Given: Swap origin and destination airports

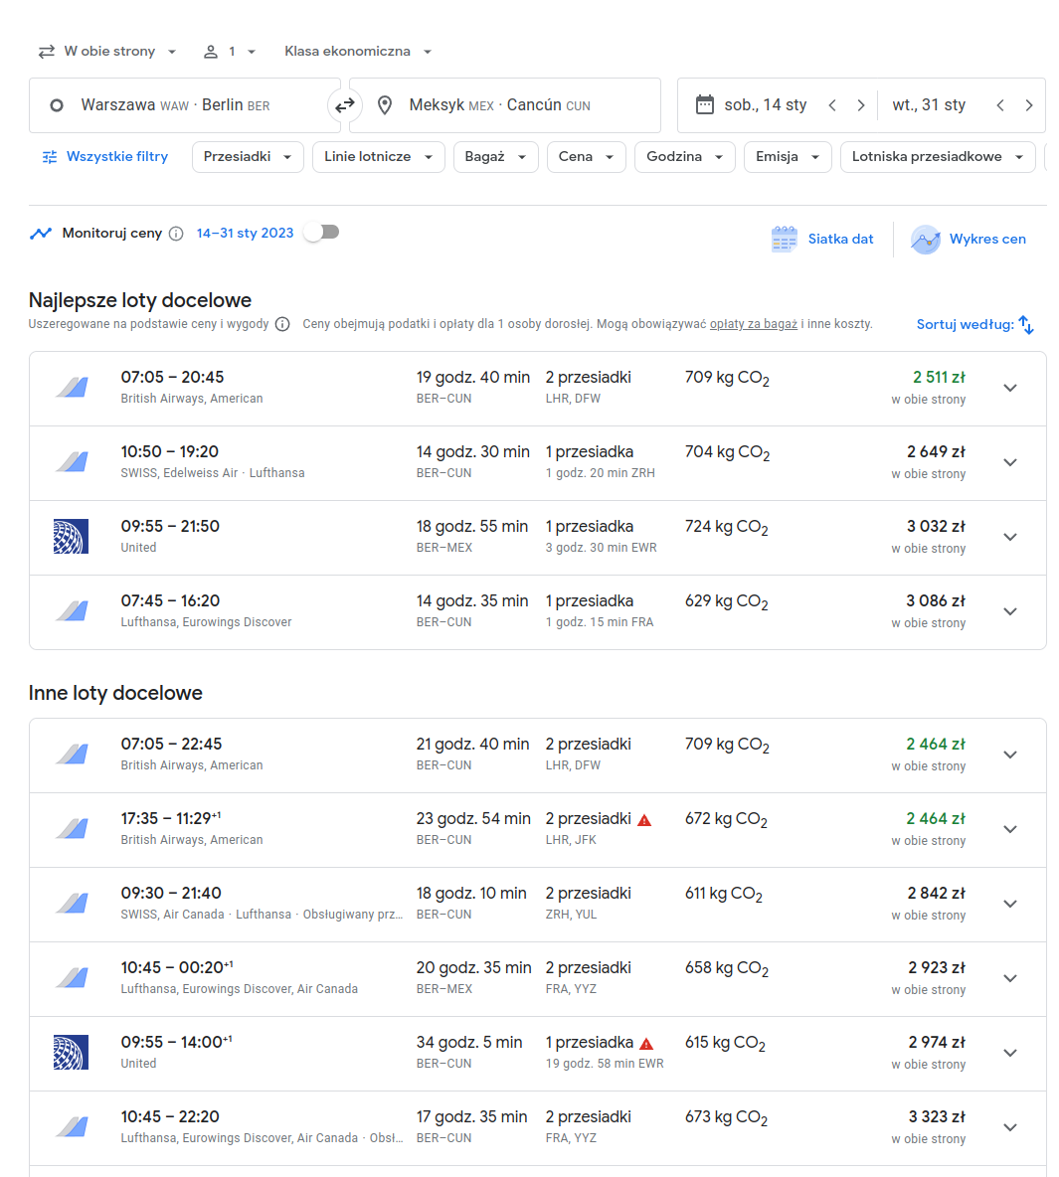Looking at the screenshot, I should [x=345, y=105].
